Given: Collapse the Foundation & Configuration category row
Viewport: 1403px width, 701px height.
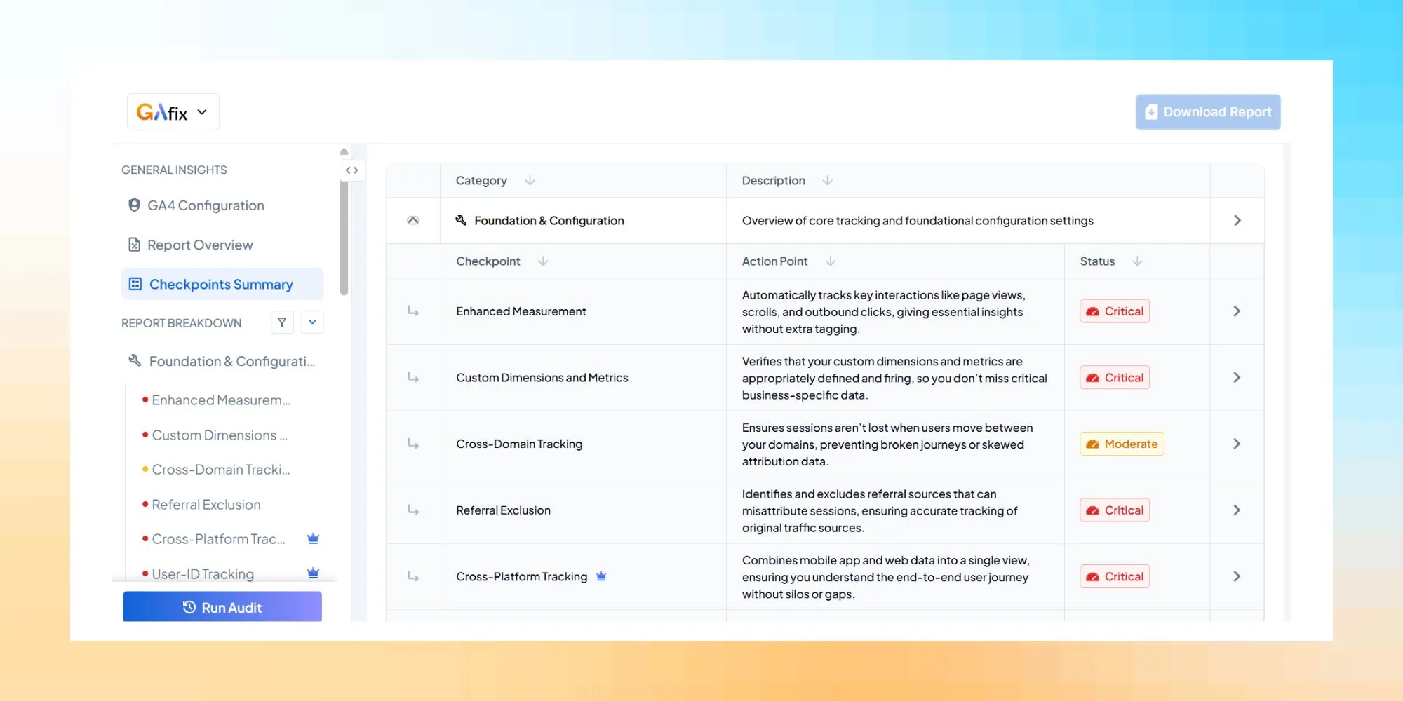Looking at the screenshot, I should 413,219.
